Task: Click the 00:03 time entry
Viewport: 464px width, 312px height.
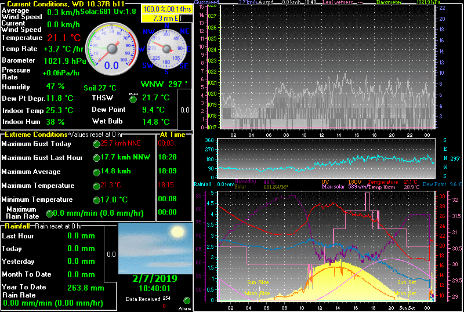Action: pos(166,143)
